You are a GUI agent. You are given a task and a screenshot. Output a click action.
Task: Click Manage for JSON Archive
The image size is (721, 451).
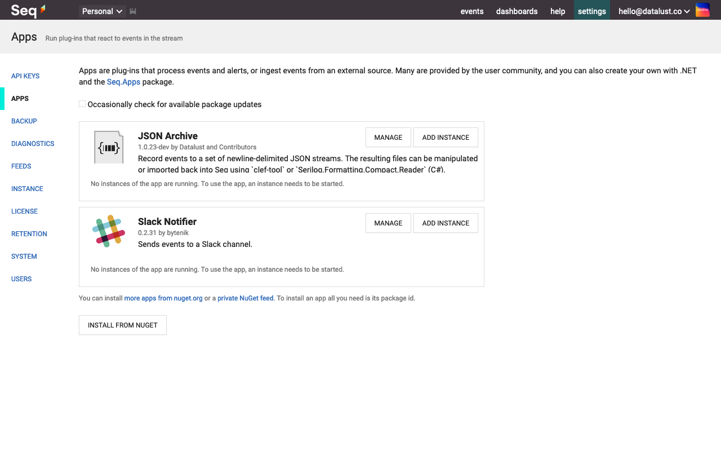(x=388, y=138)
